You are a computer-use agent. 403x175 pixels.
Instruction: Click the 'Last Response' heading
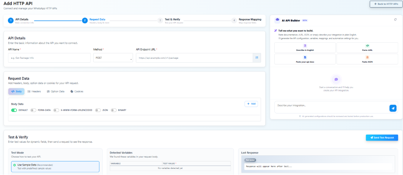pyautogui.click(x=250, y=152)
